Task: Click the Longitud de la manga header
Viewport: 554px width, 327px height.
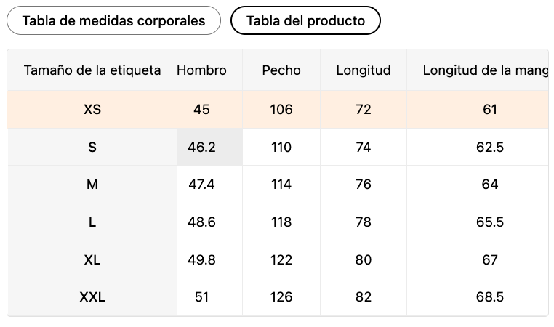Action: pos(485,70)
